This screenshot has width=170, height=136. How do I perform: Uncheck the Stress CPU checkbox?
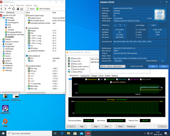pos(72,58)
